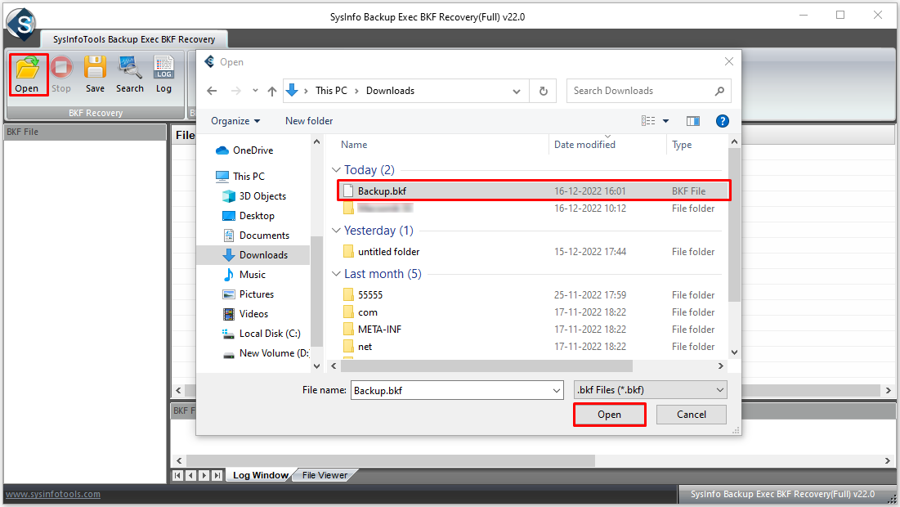Click the magnifier icon in Search Downloads
Screen dimensions: 900x507
(719, 91)
